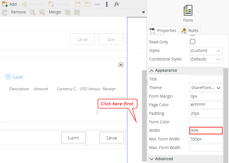Click the Page Color field showing #FFFFFF
229x163 pixels.
206,105
